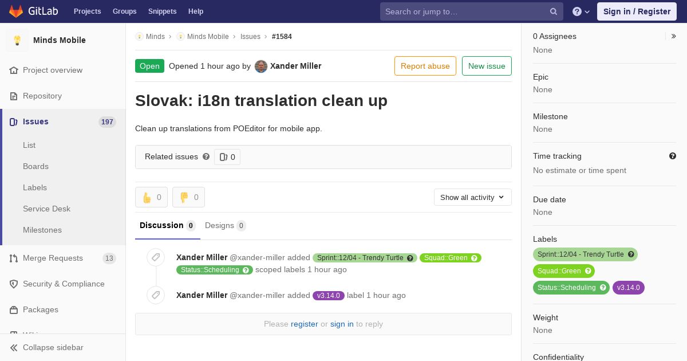Click help icon on sidebar Sprint label
This screenshot has height=361, width=687.
[631, 254]
